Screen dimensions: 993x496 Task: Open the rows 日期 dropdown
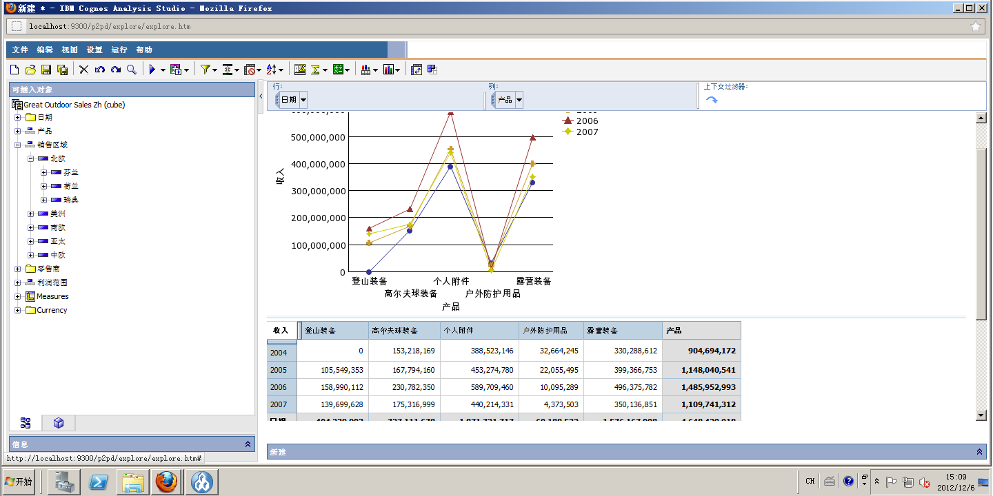303,100
